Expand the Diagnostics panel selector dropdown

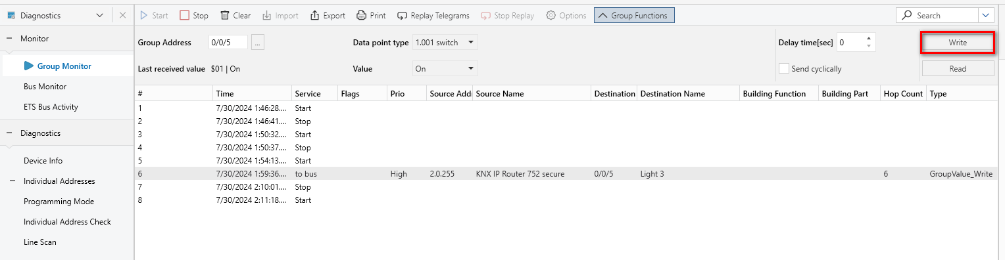coord(99,15)
